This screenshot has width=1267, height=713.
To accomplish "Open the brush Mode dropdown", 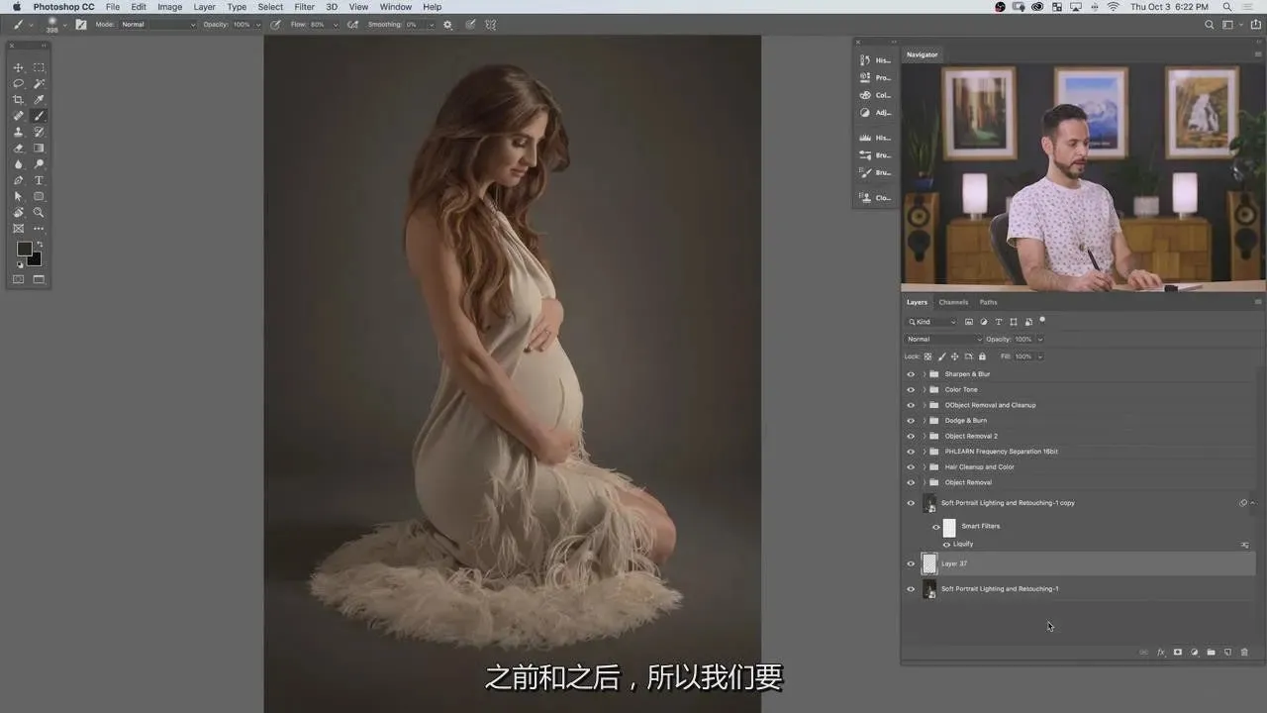I will [x=158, y=25].
